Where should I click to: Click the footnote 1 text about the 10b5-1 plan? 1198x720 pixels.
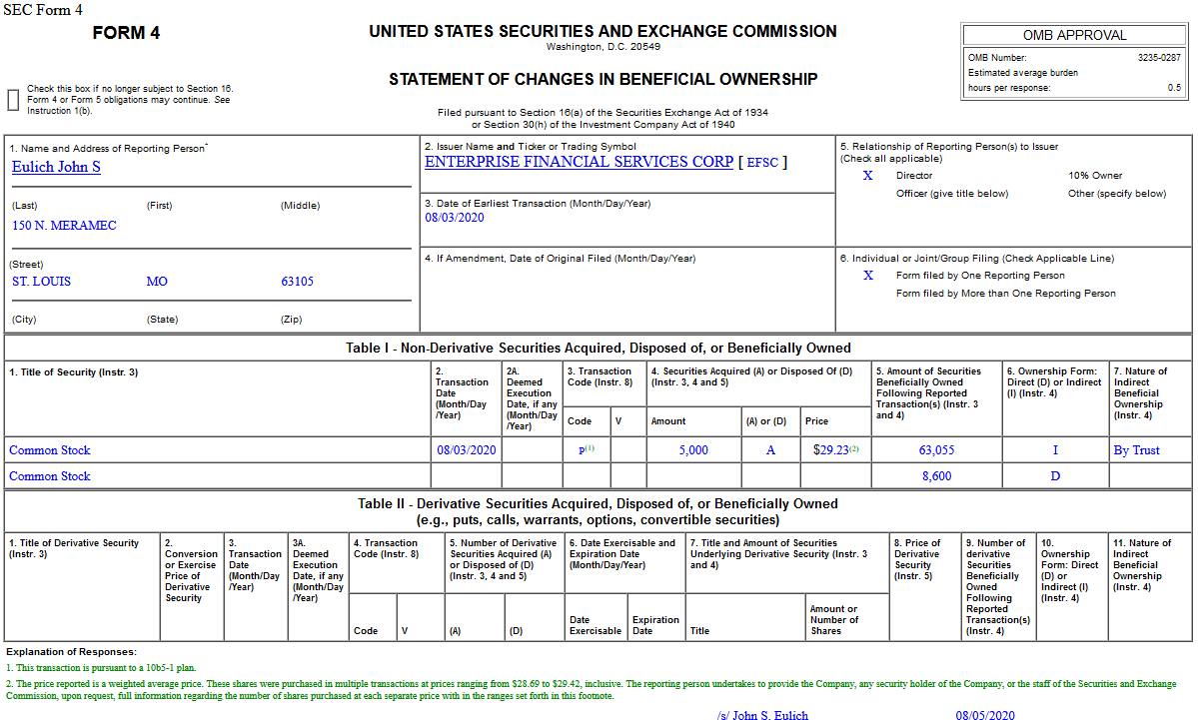pyautogui.click(x=101, y=668)
